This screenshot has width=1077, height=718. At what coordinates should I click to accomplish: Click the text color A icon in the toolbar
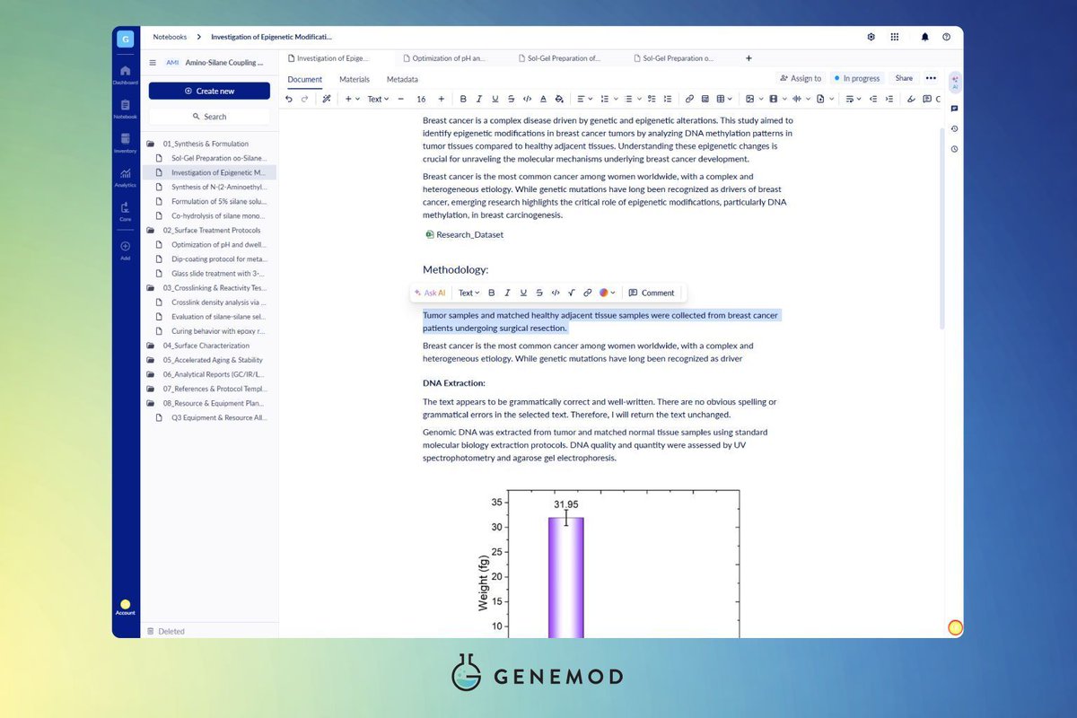(543, 99)
